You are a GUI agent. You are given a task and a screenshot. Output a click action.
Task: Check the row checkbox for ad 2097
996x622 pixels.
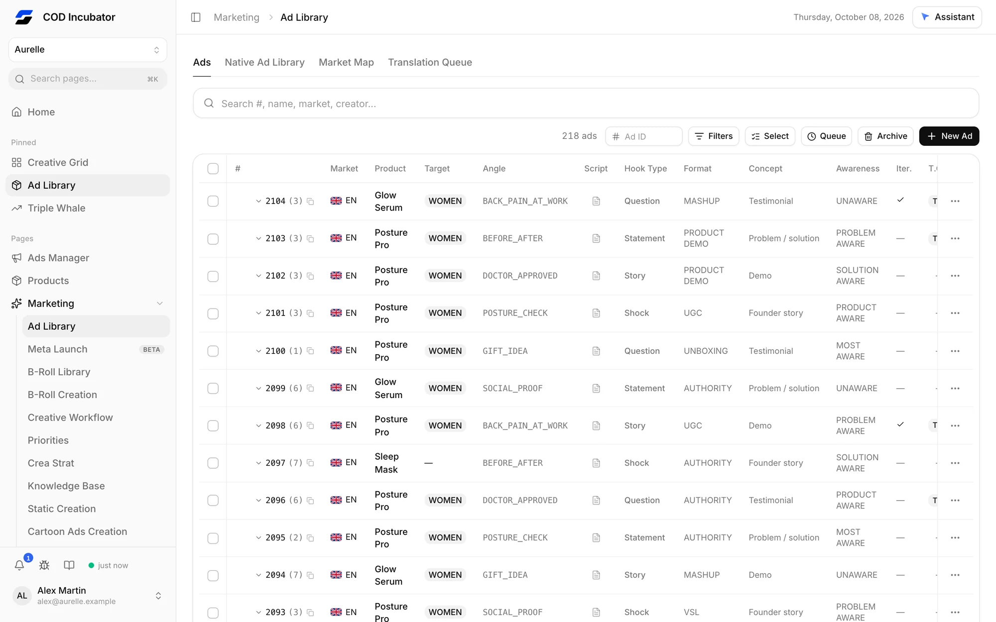213,463
